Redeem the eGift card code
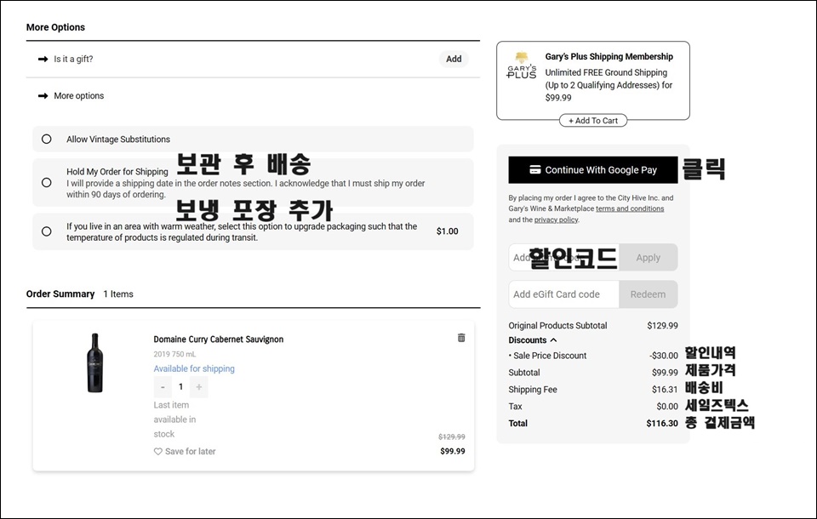 point(648,294)
